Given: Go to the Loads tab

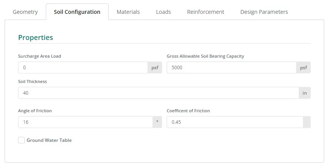Looking at the screenshot, I should coord(163,12).
